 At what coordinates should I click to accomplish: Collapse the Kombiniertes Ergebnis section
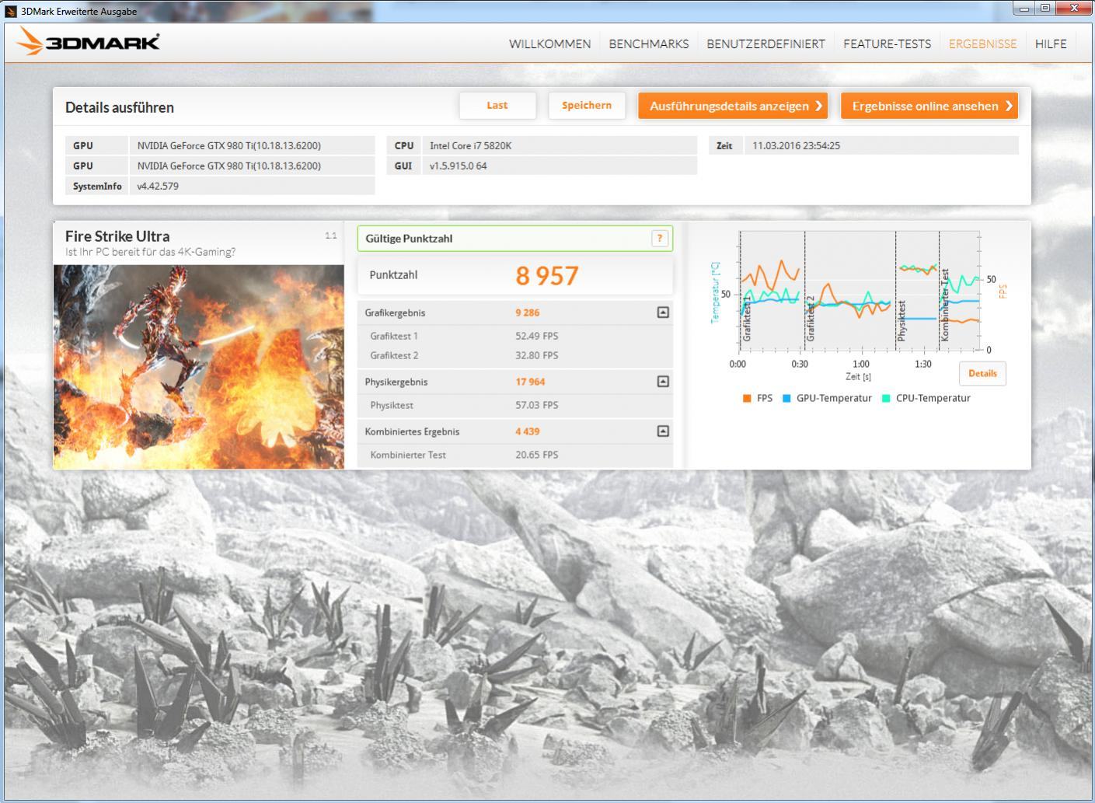pyautogui.click(x=663, y=431)
